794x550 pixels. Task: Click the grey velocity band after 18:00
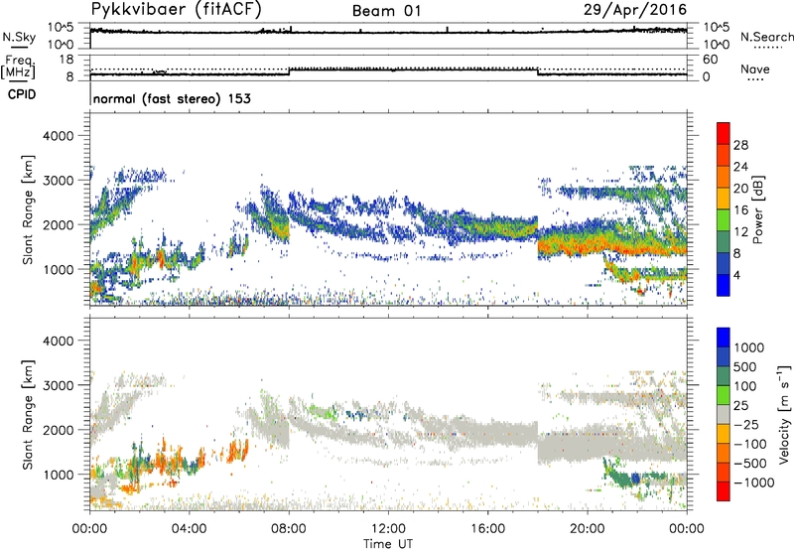[611, 448]
